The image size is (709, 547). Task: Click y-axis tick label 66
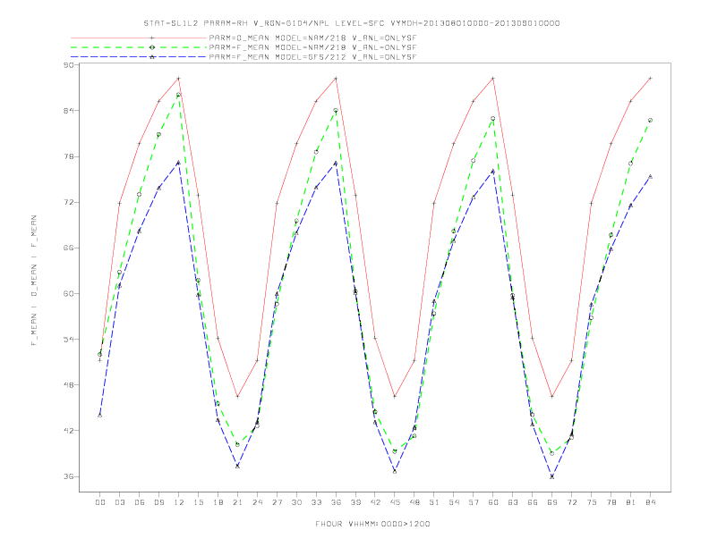[x=69, y=248]
